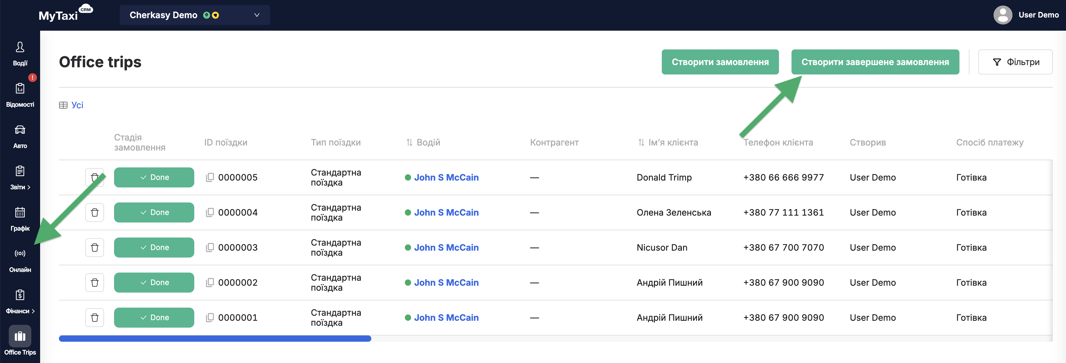Screen dimensions: 1066x363
Task: Open the Онлайн sidebar section
Action: (20, 260)
